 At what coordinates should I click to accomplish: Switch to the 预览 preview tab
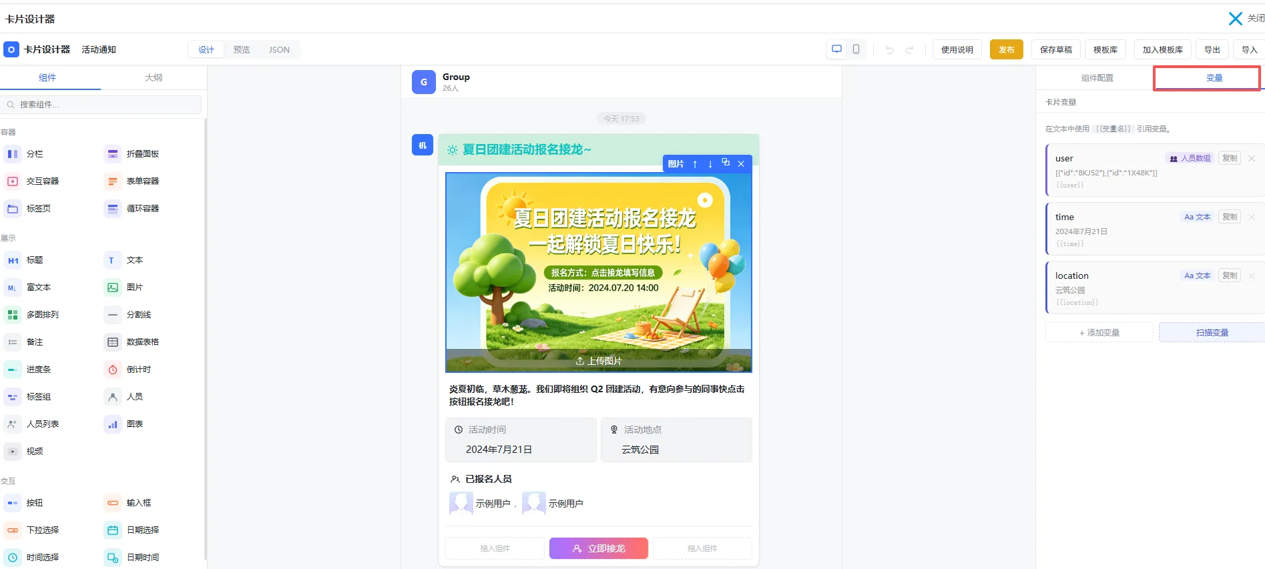tap(242, 50)
